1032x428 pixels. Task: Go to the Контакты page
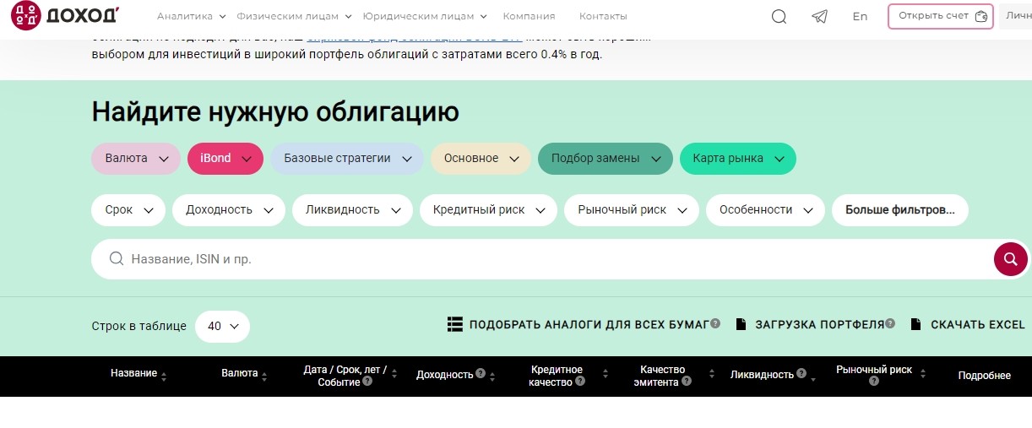coord(603,16)
